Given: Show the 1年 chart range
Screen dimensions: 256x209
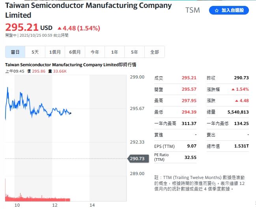Looking at the screenshot, I should pyautogui.click(x=115, y=52).
